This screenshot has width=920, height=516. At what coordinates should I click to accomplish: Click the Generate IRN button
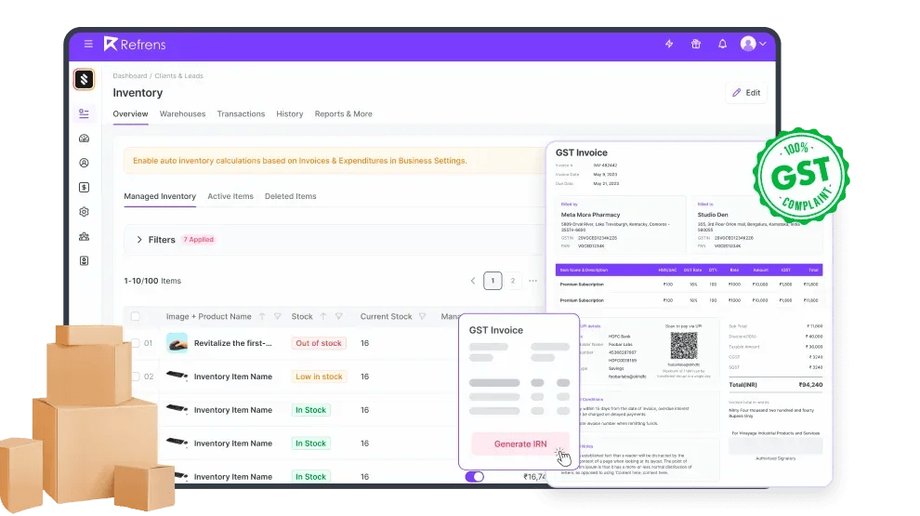coord(520,443)
